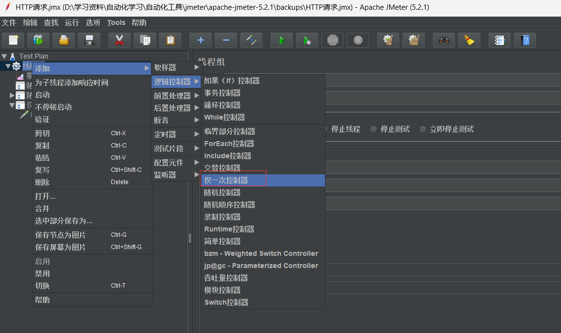Collapse the thread group tree node

[x=8, y=66]
